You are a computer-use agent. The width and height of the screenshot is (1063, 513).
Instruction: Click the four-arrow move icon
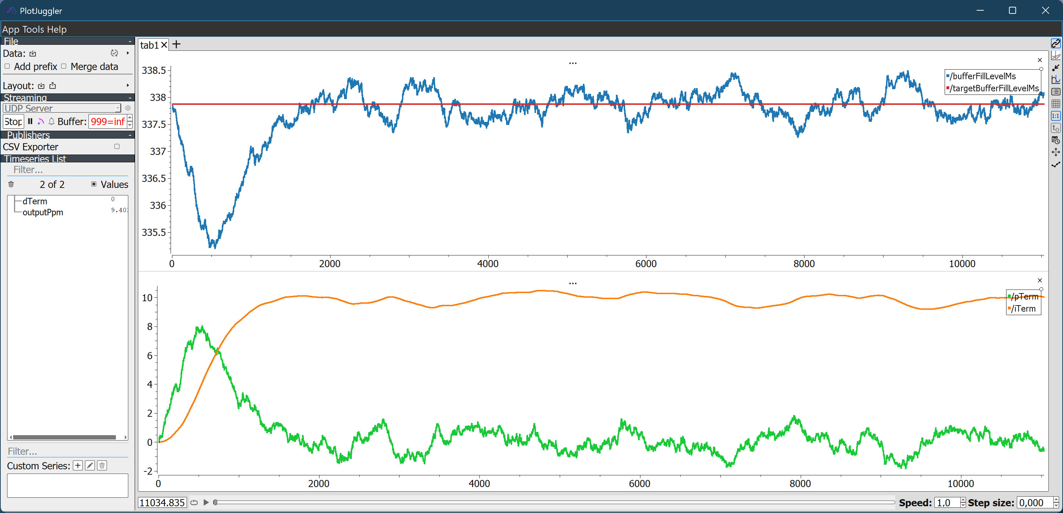click(1055, 152)
